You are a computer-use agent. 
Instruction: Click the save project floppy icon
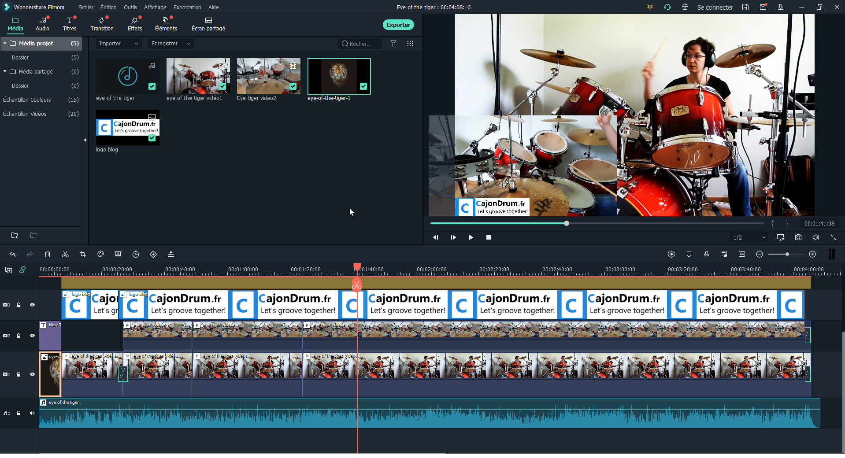(745, 7)
